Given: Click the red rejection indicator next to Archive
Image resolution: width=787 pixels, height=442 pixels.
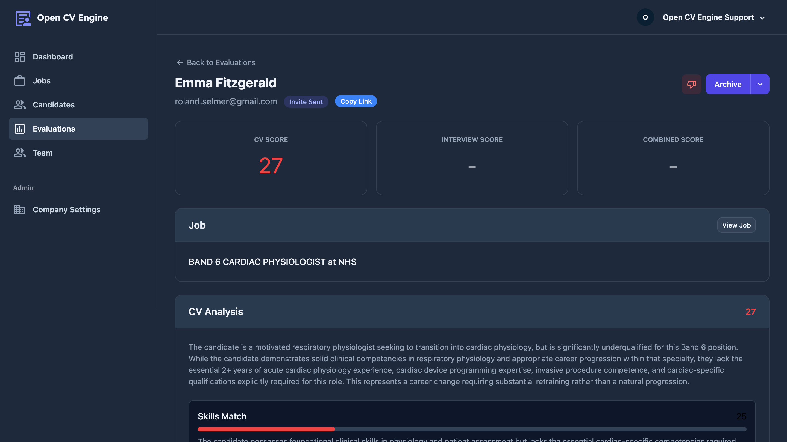Looking at the screenshot, I should pyautogui.click(x=692, y=84).
